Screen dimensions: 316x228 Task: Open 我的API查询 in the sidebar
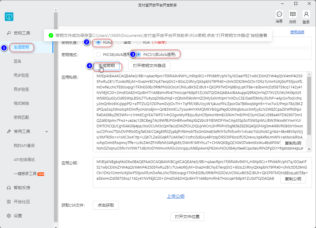click(24, 146)
